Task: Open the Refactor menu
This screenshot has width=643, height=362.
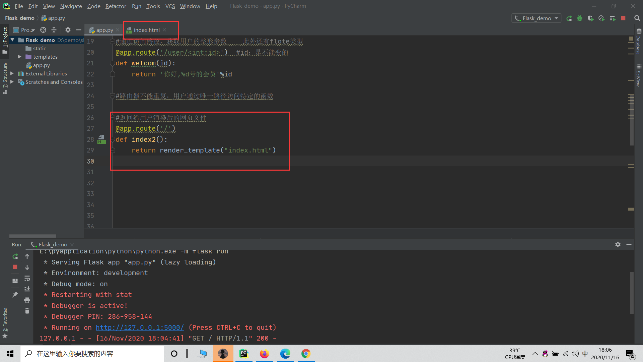Action: (116, 6)
